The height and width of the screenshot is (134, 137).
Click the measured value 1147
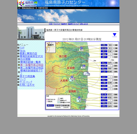(x=110, y=51)
